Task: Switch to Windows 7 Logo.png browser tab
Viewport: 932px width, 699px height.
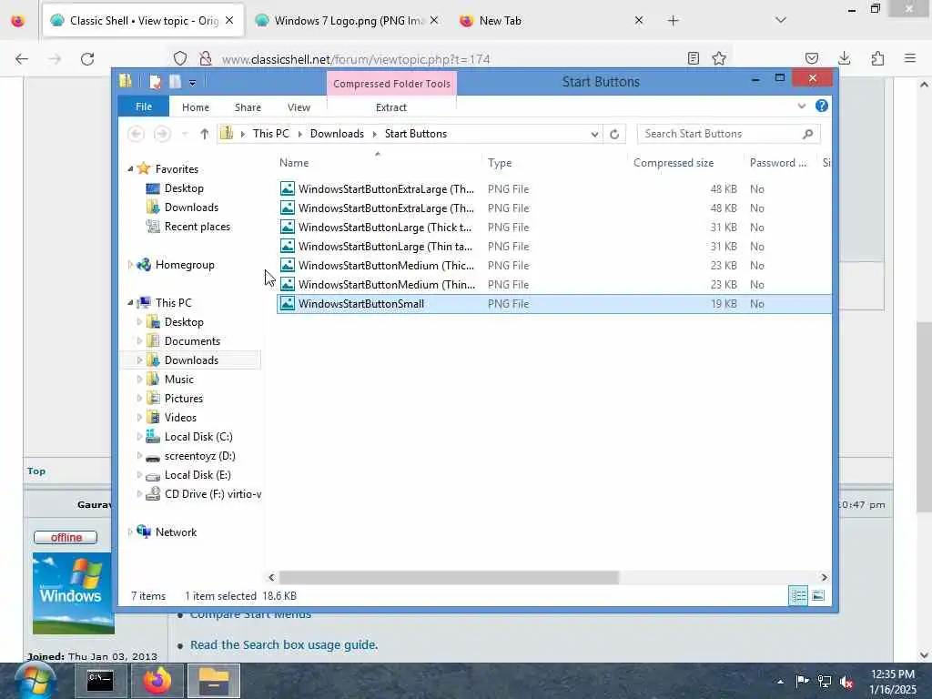Action: tap(349, 21)
